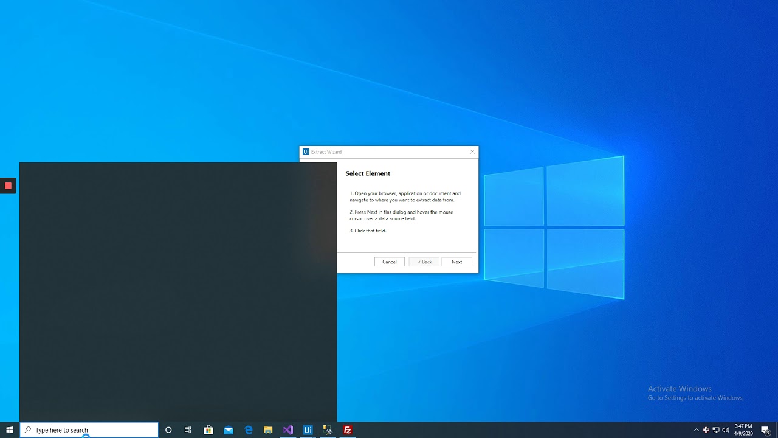Viewport: 778px width, 438px height.
Task: Launch Microsoft Store from the taskbar
Action: pyautogui.click(x=208, y=430)
